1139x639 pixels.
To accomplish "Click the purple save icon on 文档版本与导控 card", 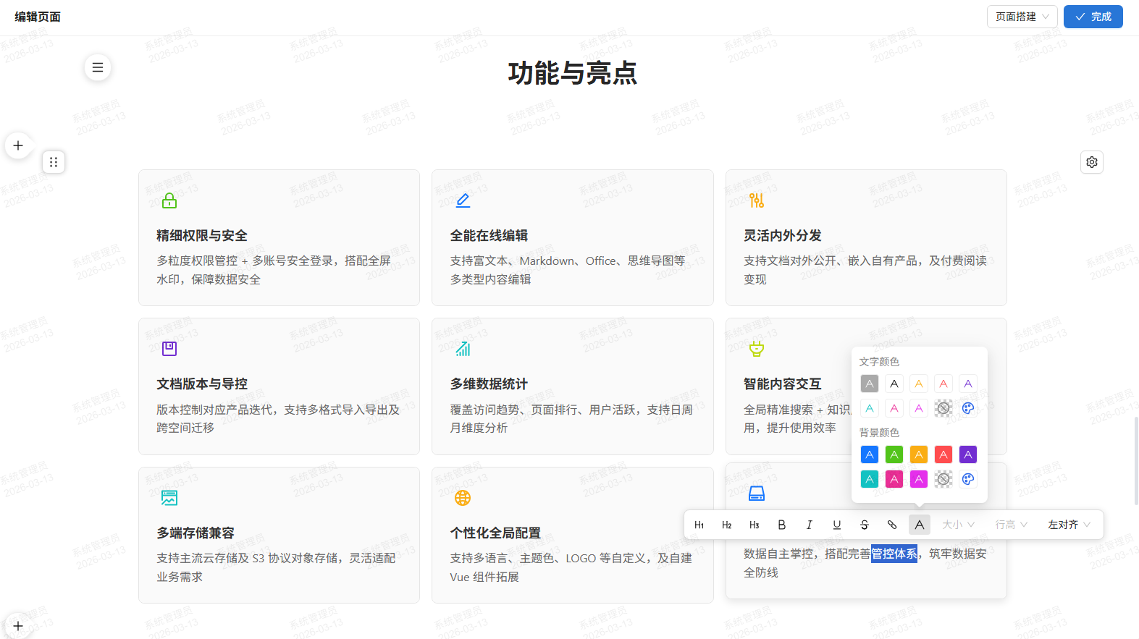I will click(169, 349).
